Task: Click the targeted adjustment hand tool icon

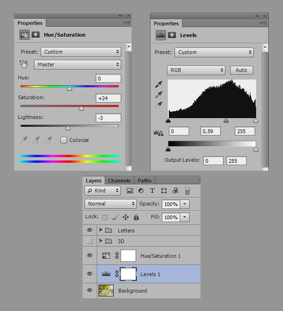Action: pos(24,64)
